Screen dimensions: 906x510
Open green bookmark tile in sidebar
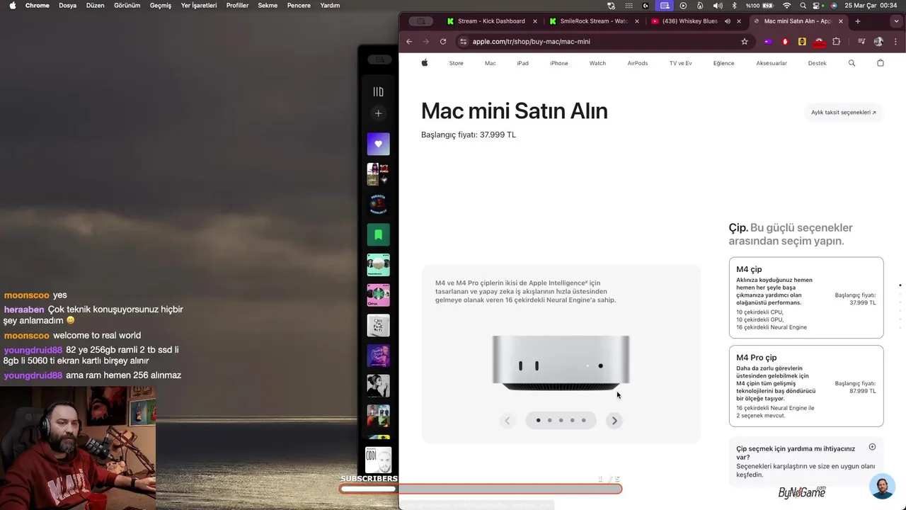point(378,234)
